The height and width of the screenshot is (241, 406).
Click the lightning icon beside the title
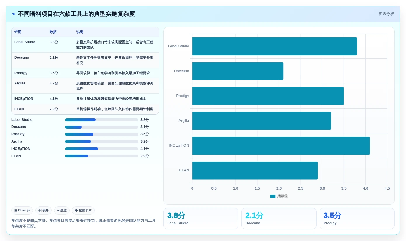(x=14, y=14)
